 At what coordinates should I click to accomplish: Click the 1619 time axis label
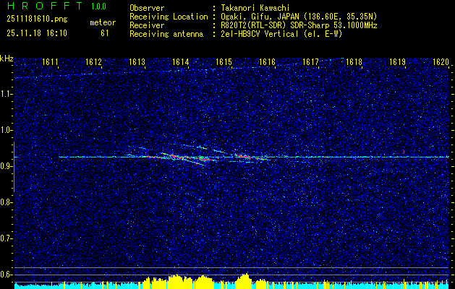pos(397,61)
